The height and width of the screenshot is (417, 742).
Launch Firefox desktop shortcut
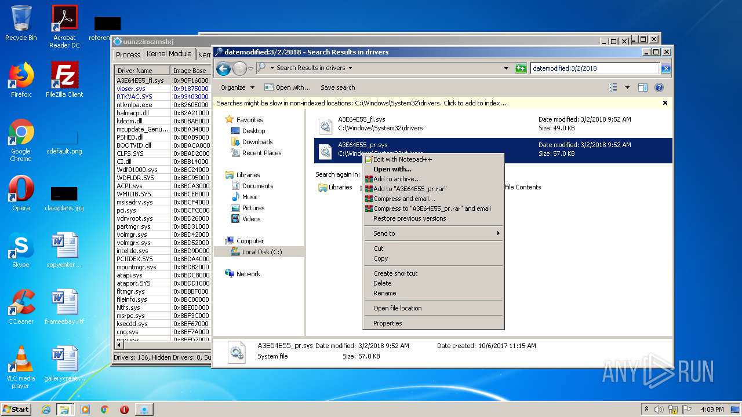(21, 80)
